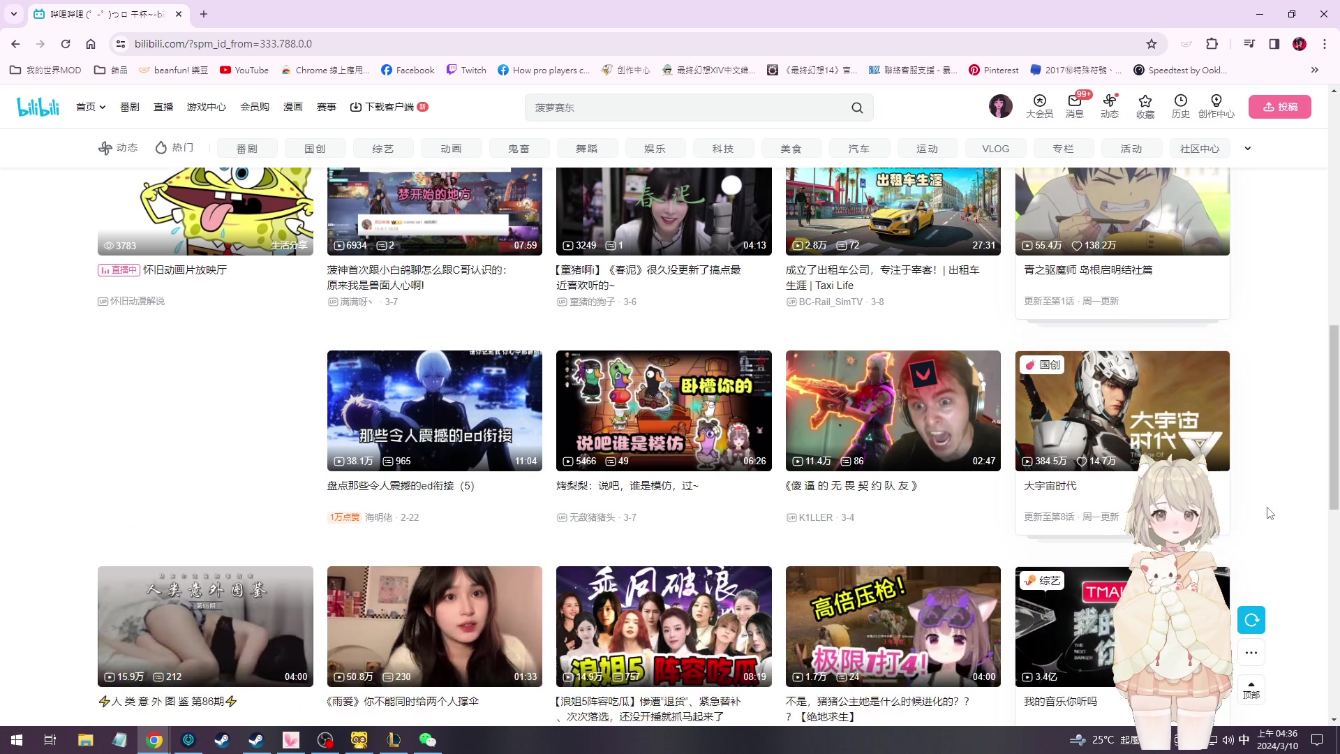Open the 大宇宙时代 video thumbnail
Screen dimensions: 1340x754
(x=1122, y=411)
